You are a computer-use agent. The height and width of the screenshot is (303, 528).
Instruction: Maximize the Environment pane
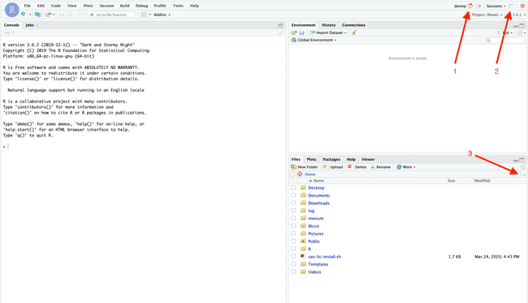[x=522, y=25]
